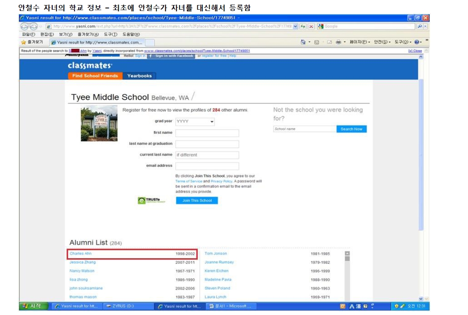Open the Privacy Policy link
468x315 pixels.
221,181
